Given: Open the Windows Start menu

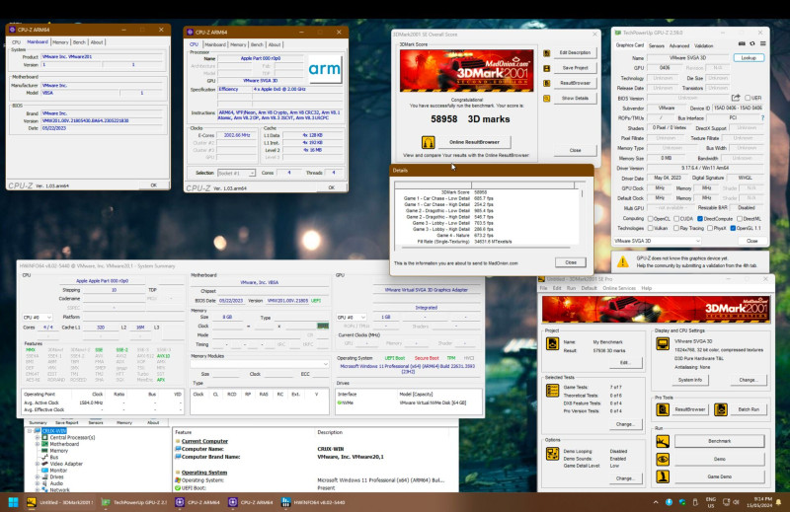Looking at the screenshot, I should (13, 502).
